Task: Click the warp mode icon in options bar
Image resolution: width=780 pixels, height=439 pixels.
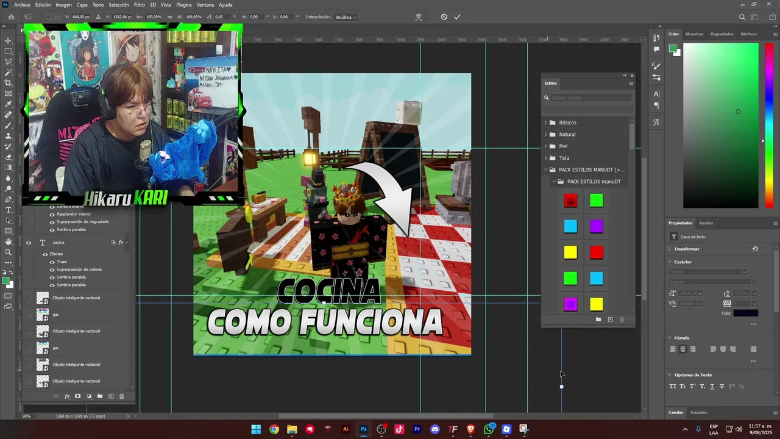Action: 419,17
